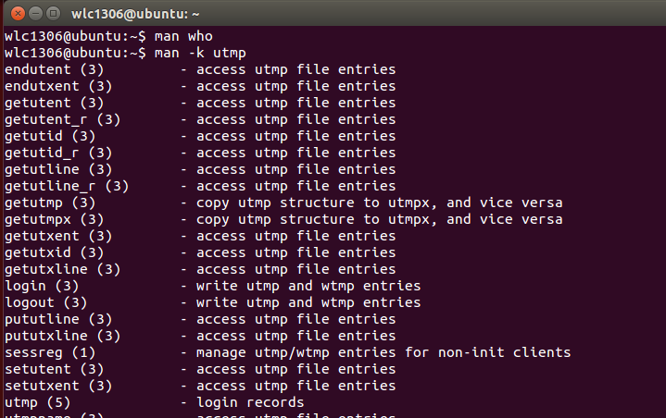Click the endutxent (3) entry

[x=58, y=86]
